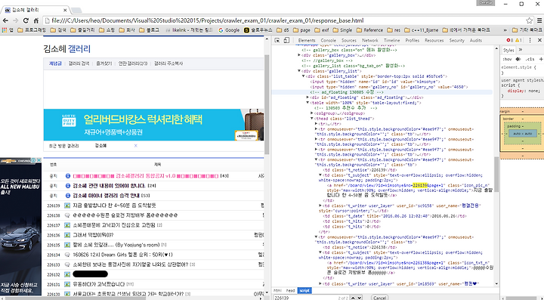Open the Chrome hamburger menu

tap(539, 20)
